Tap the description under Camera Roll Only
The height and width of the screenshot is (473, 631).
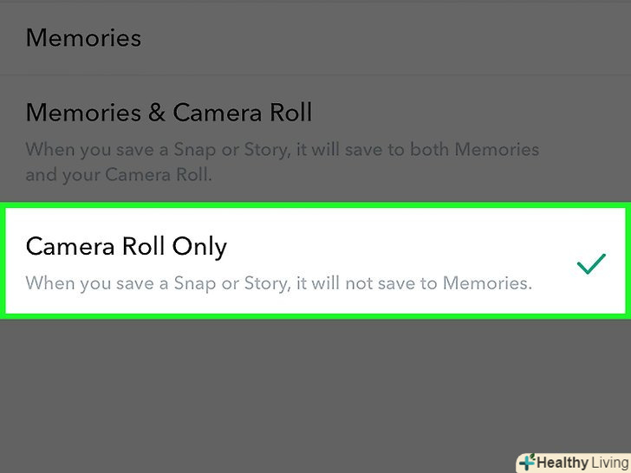click(278, 282)
